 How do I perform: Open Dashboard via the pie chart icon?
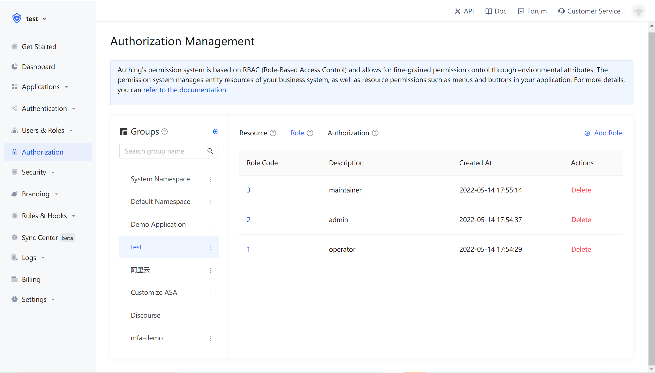[x=15, y=66]
